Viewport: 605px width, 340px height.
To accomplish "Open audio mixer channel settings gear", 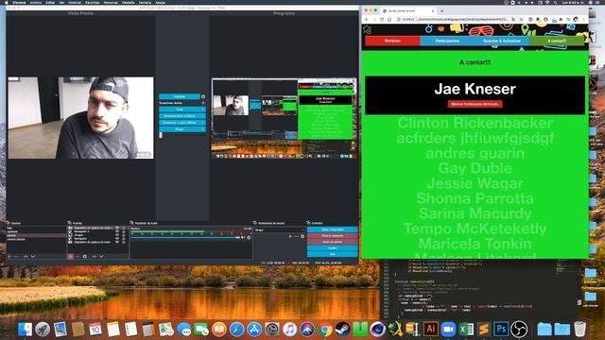I will click(x=249, y=237).
